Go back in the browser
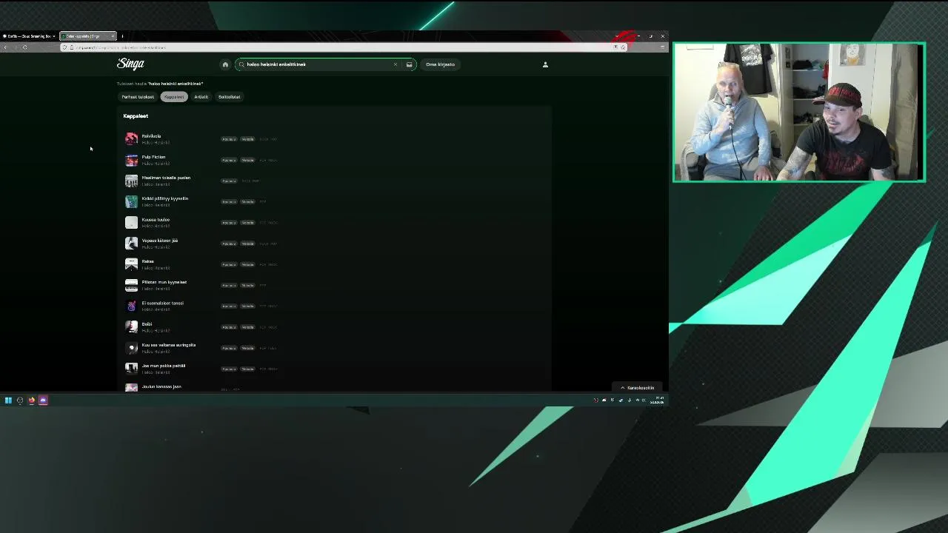 6,47
